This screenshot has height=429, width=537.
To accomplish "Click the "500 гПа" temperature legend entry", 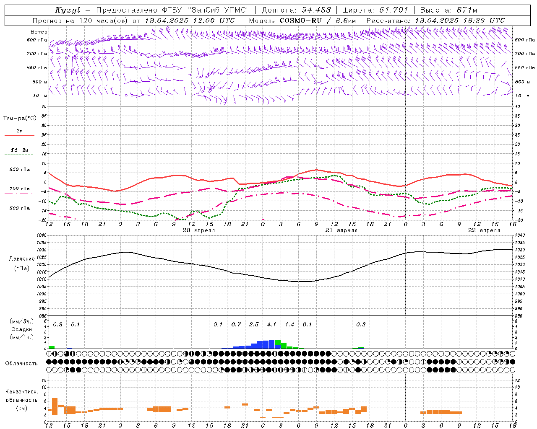I will [x=20, y=208].
